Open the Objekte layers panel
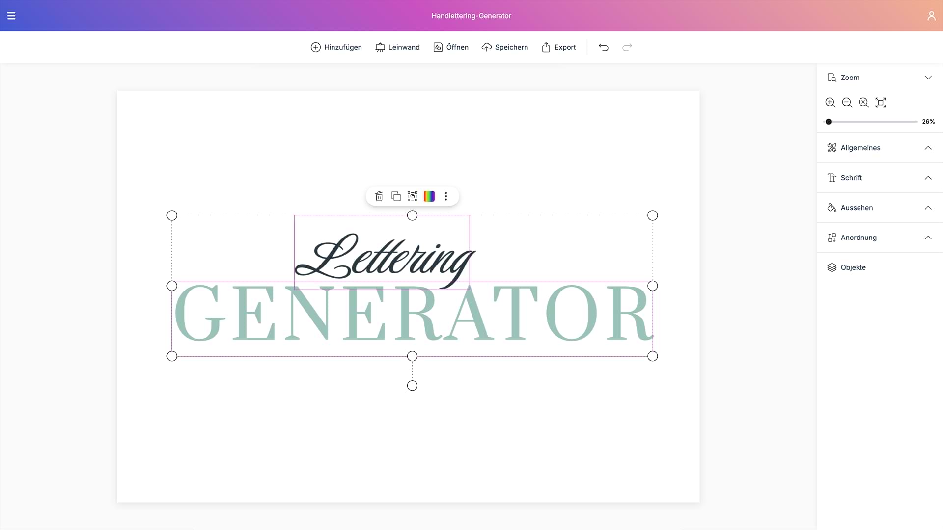This screenshot has width=943, height=530. [x=880, y=267]
